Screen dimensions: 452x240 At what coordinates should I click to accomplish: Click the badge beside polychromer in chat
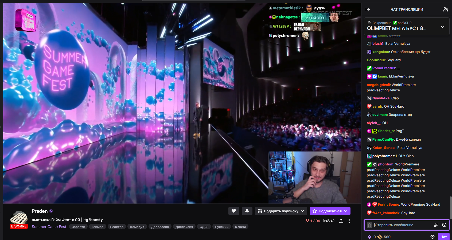coord(369,156)
